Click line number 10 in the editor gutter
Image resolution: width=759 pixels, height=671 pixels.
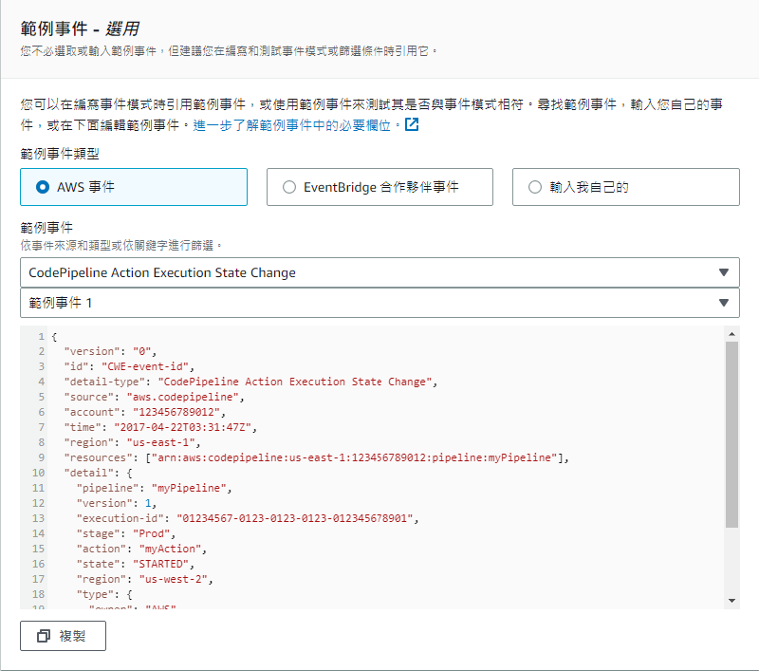[38, 473]
